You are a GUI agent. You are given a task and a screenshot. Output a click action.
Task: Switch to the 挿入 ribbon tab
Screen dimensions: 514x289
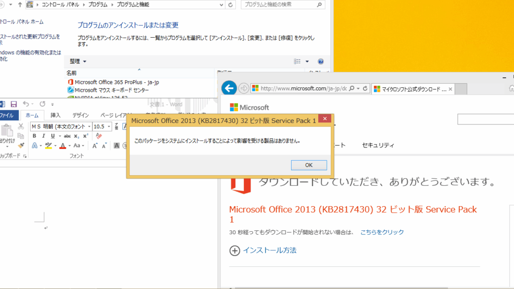coord(55,115)
